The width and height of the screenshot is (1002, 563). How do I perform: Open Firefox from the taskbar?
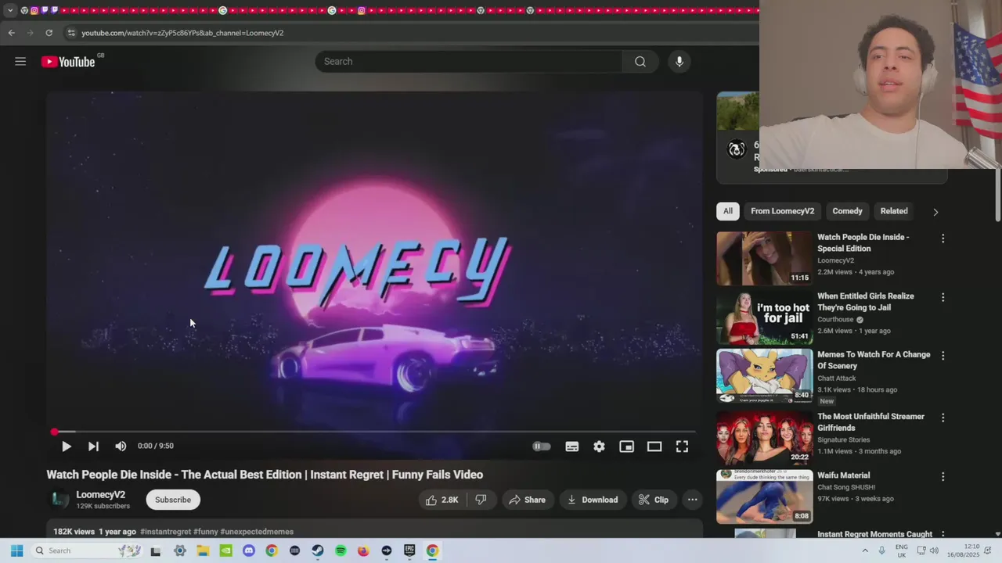[x=363, y=550]
